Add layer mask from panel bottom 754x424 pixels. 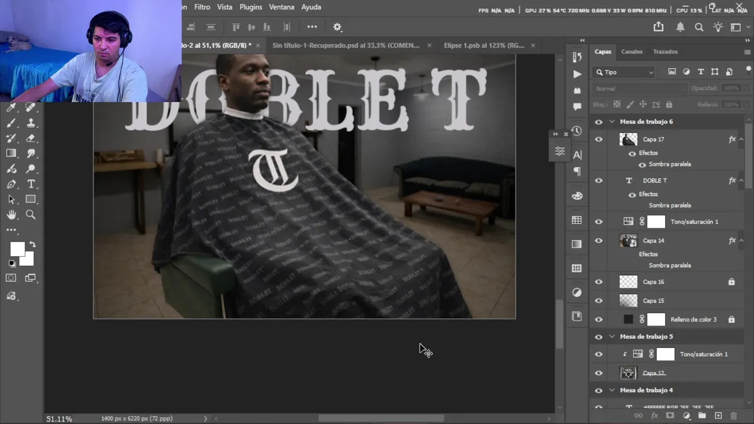coord(670,416)
